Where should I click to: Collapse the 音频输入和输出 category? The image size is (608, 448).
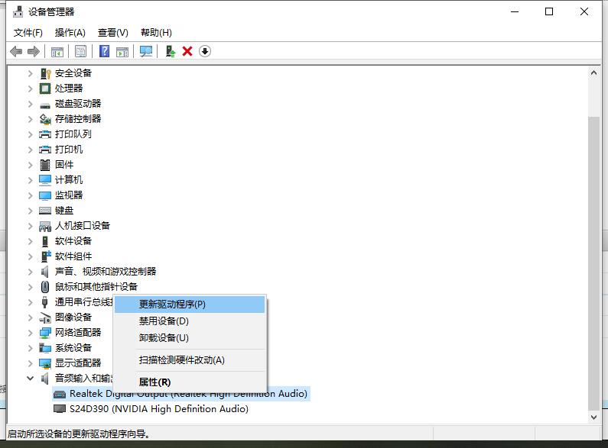31,379
